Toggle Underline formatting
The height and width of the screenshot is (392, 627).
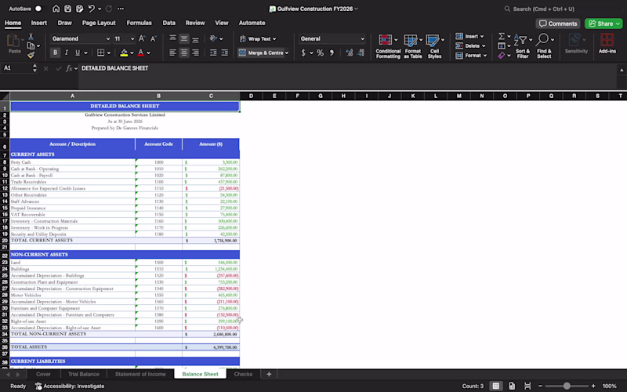click(x=78, y=53)
